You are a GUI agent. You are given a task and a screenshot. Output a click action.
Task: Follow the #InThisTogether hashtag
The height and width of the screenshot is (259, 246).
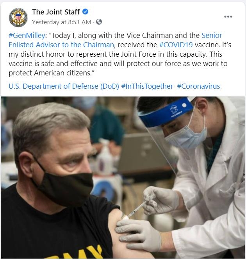click(x=147, y=86)
